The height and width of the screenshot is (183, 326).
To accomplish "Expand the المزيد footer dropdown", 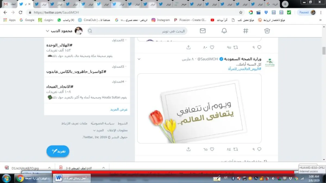I will (x=98, y=130).
